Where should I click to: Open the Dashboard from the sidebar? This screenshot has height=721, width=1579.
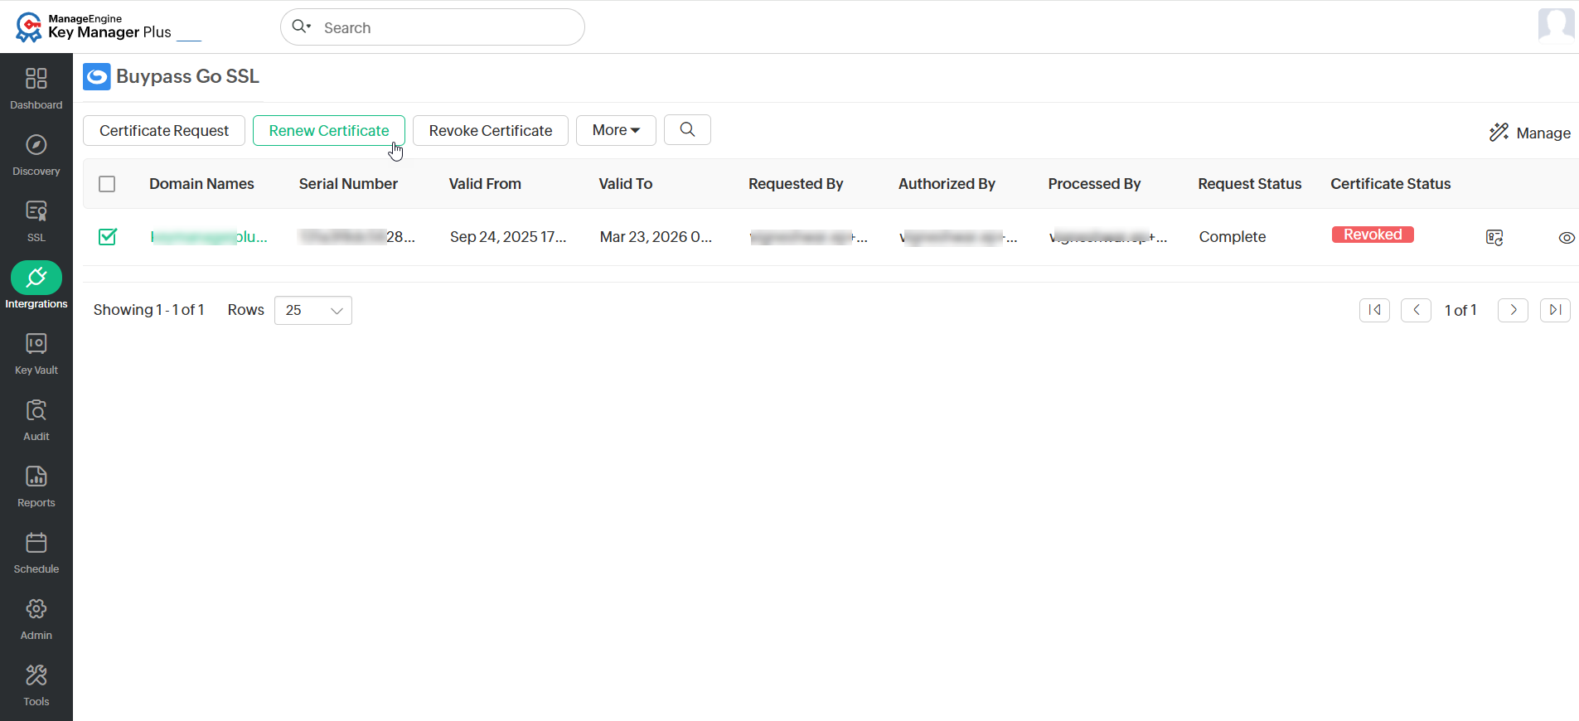click(36, 87)
